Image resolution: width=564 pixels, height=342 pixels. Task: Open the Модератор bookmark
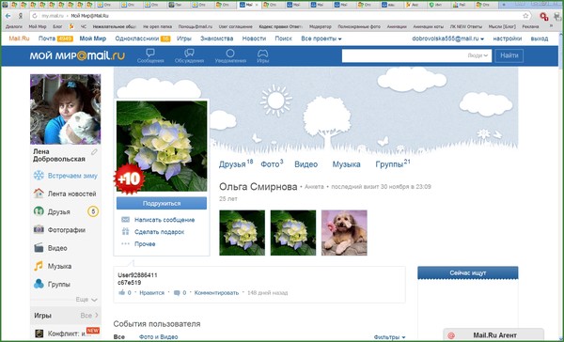coord(321,26)
